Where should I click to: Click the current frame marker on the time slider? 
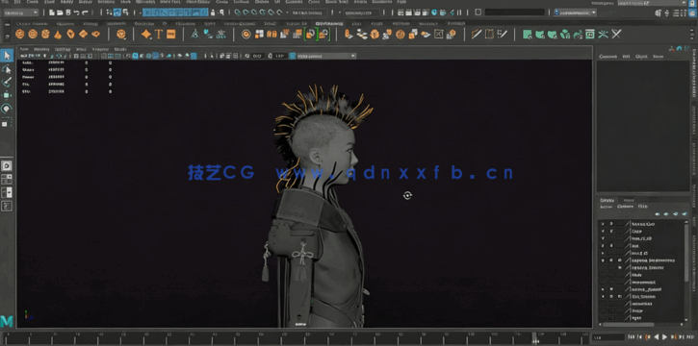[536, 337]
